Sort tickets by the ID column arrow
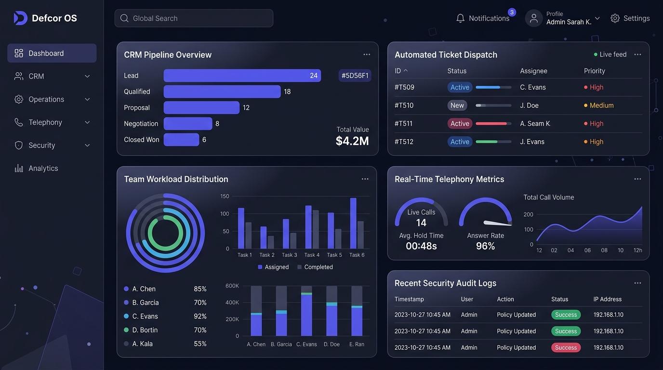This screenshot has width=663, height=370. click(x=406, y=70)
